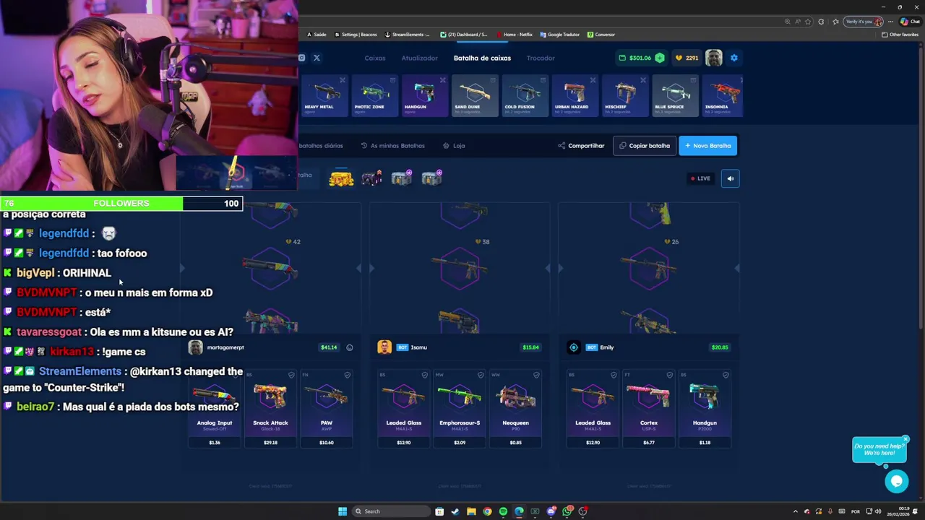Open the Trocador tab
Screen dimensions: 925x520
tap(541, 58)
